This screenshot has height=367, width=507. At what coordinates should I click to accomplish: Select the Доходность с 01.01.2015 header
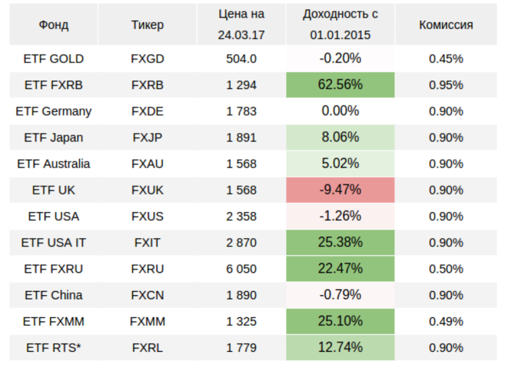(340, 24)
